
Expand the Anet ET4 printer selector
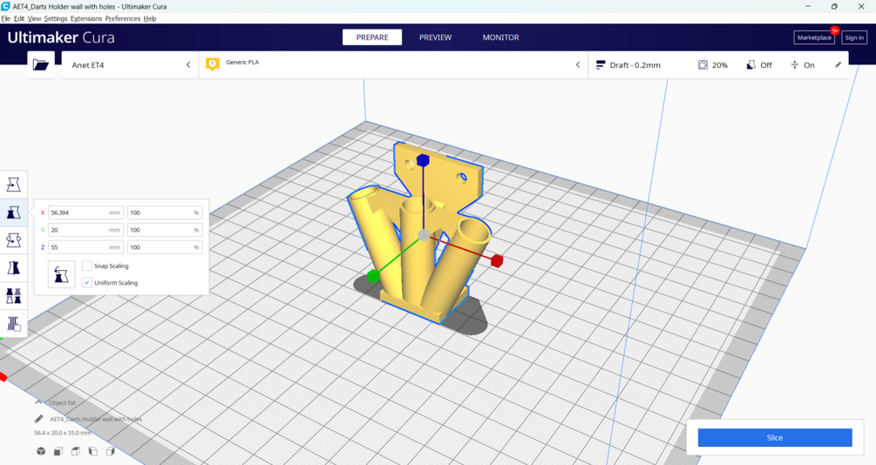click(x=130, y=64)
